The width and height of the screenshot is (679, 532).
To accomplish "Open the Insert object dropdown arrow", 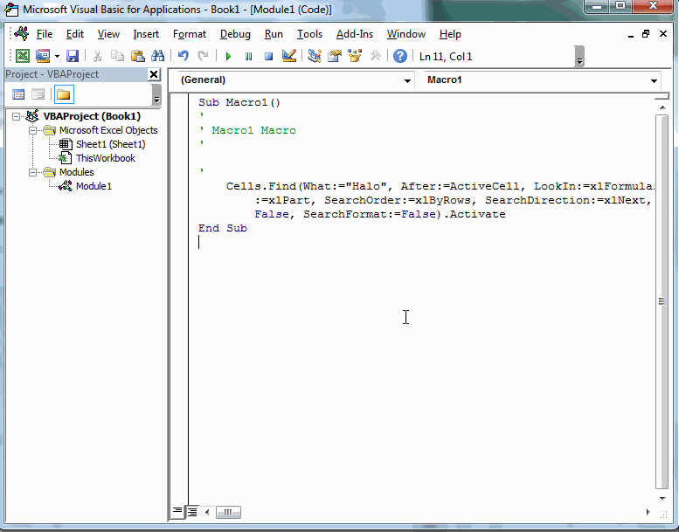I will [57, 56].
